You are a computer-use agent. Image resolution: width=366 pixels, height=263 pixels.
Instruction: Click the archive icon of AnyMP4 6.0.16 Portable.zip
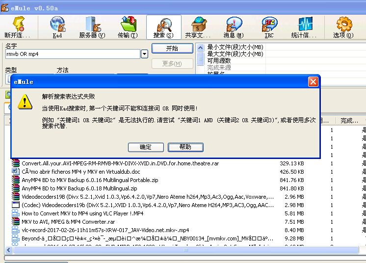(x=15, y=180)
